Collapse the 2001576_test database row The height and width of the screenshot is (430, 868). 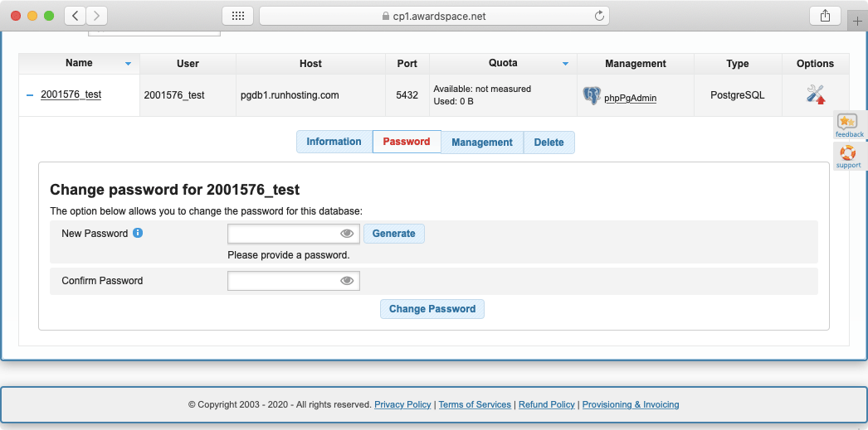(x=30, y=95)
